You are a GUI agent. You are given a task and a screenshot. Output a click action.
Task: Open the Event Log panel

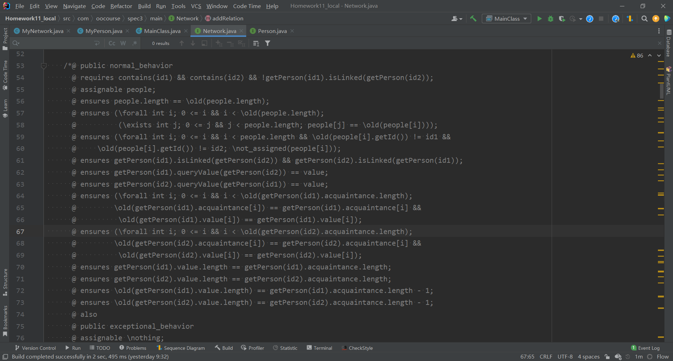tap(645, 348)
